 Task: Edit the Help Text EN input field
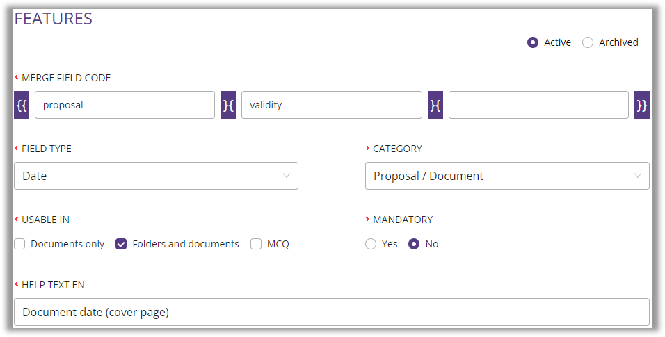pos(332,312)
